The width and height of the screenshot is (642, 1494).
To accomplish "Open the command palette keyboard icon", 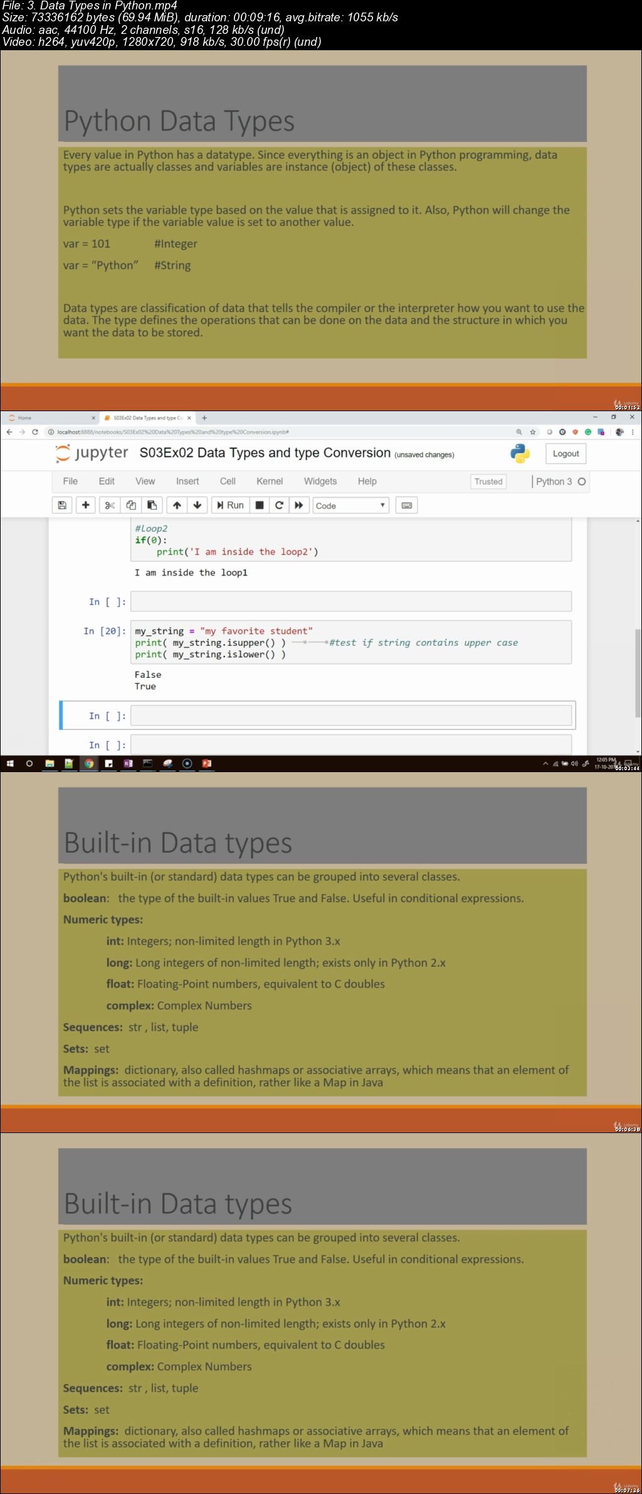I will point(406,505).
